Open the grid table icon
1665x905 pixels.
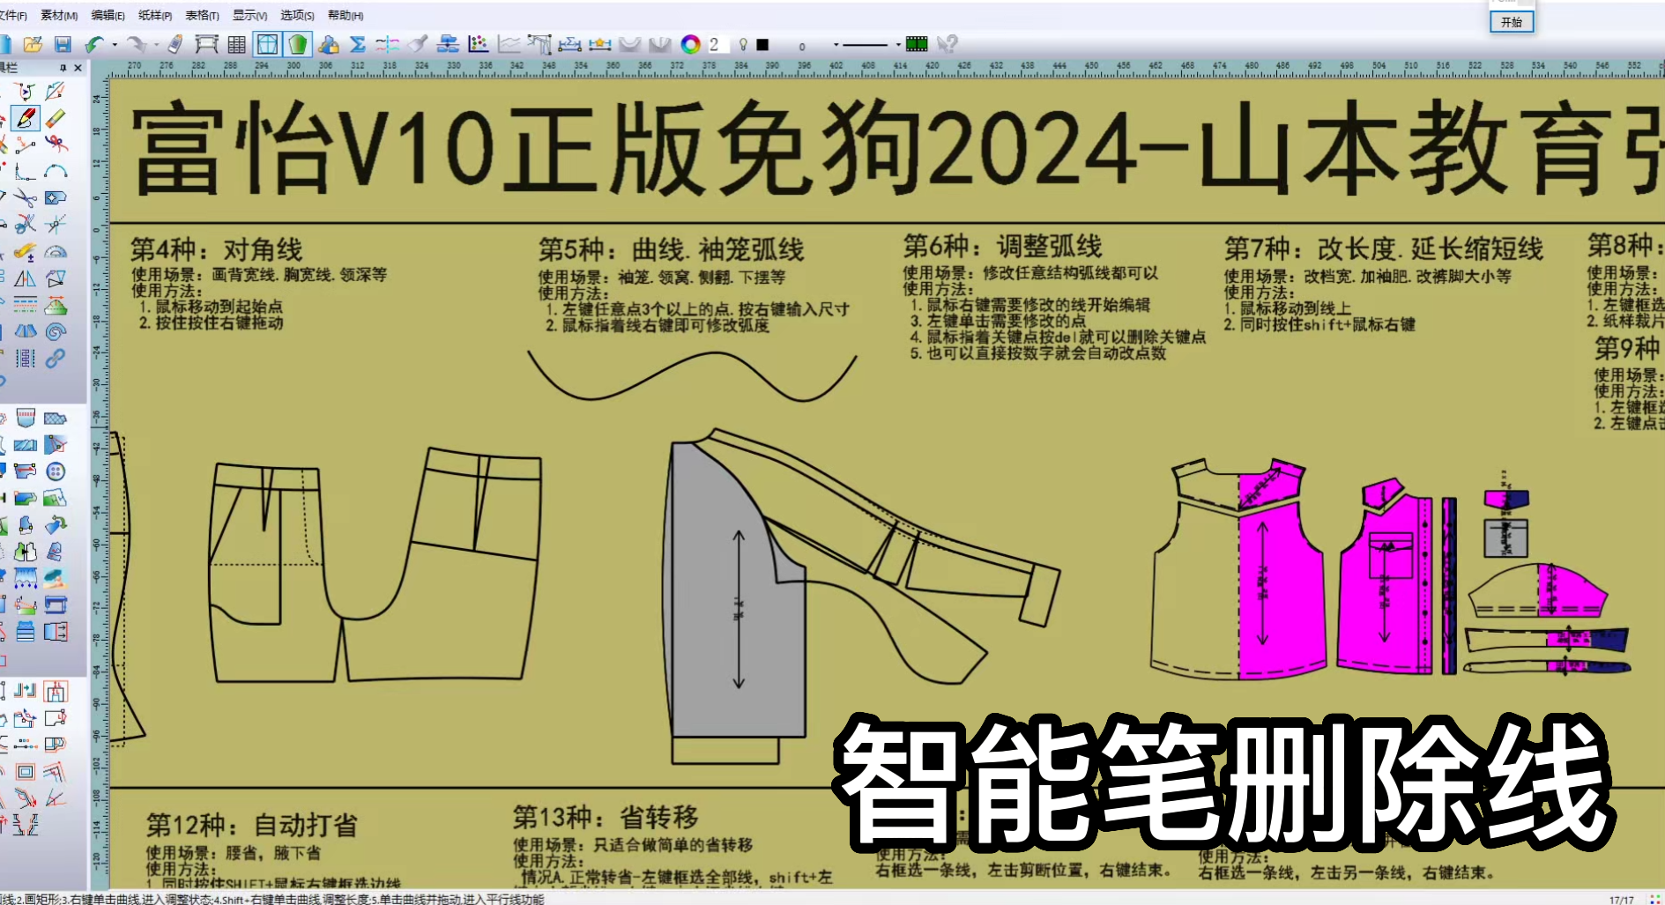[x=236, y=43]
